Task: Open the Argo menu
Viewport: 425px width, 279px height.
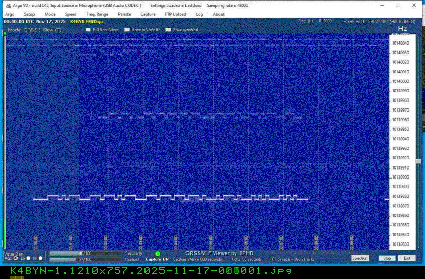Action: [10, 14]
